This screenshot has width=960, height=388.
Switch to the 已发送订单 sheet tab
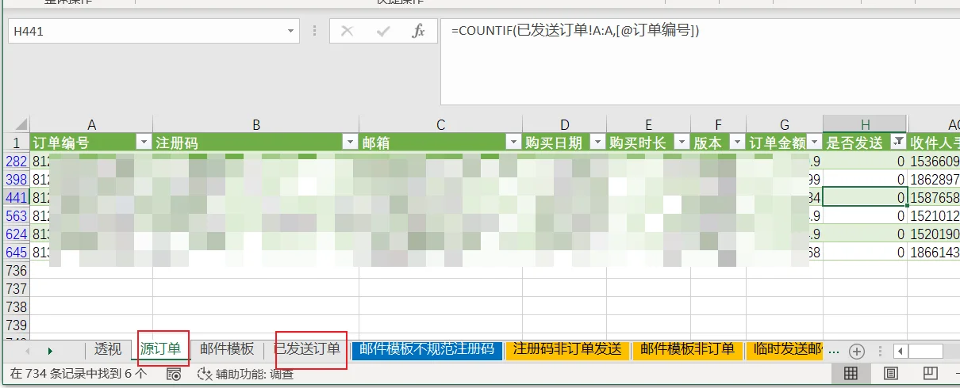307,349
